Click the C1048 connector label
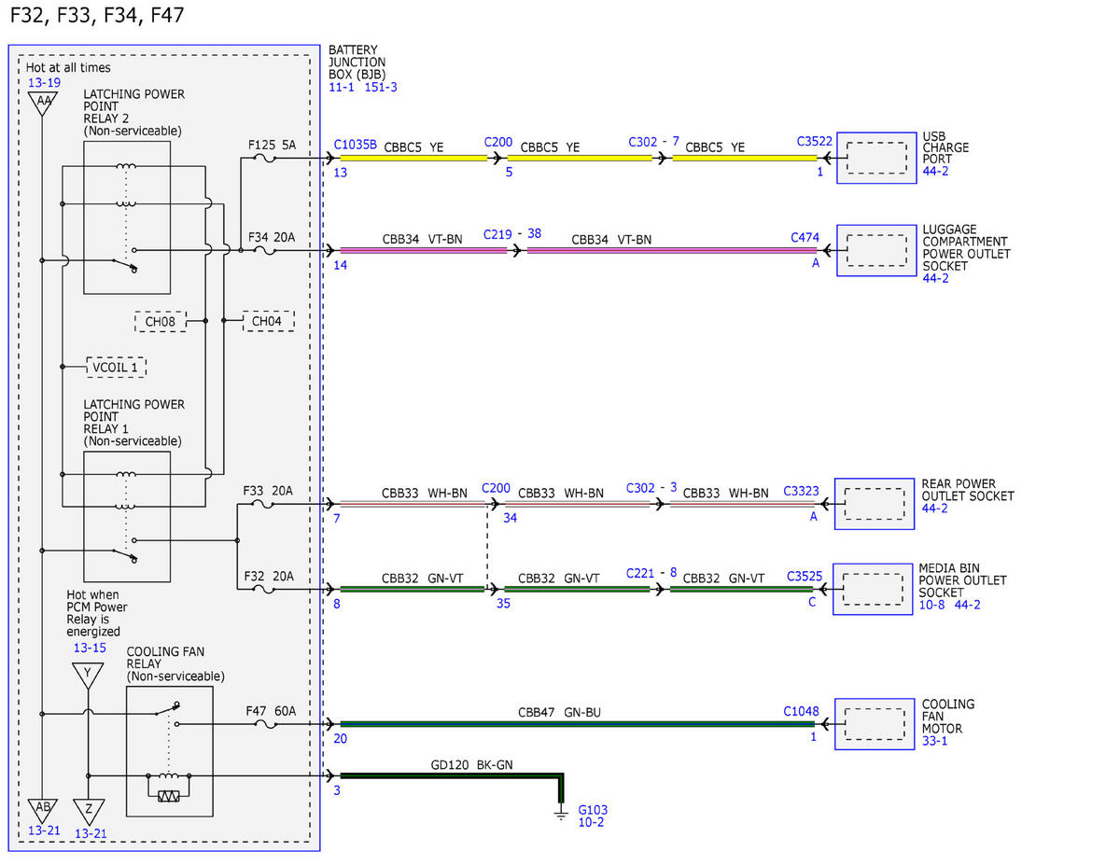Screen dimensions: 1120x865 [x=801, y=711]
